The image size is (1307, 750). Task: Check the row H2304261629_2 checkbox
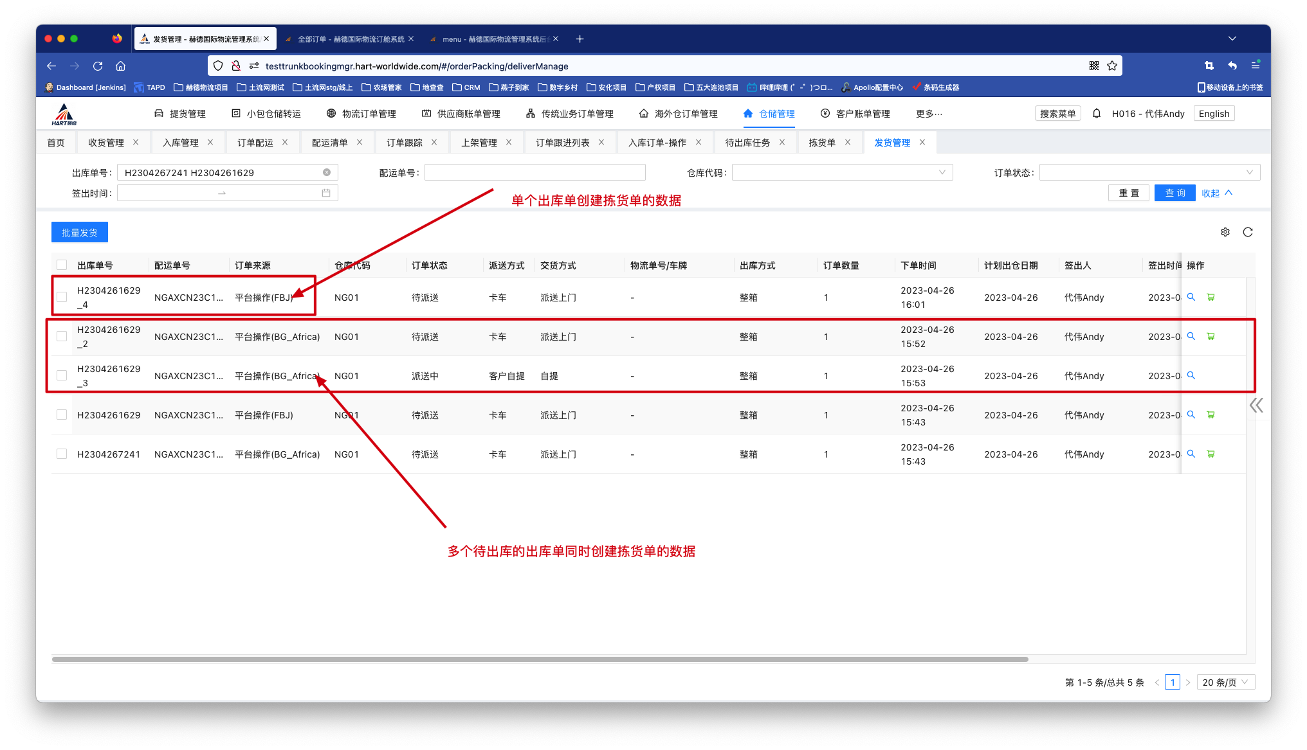[x=62, y=336]
